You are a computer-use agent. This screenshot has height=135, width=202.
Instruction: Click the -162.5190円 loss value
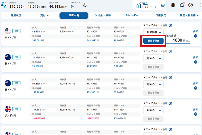[38, 118]
